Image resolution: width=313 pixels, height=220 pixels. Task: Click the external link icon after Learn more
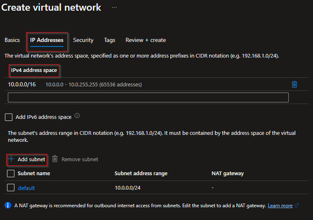(297, 205)
